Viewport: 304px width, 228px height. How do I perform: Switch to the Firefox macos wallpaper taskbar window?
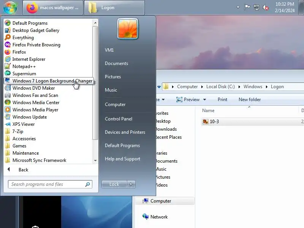53,8
